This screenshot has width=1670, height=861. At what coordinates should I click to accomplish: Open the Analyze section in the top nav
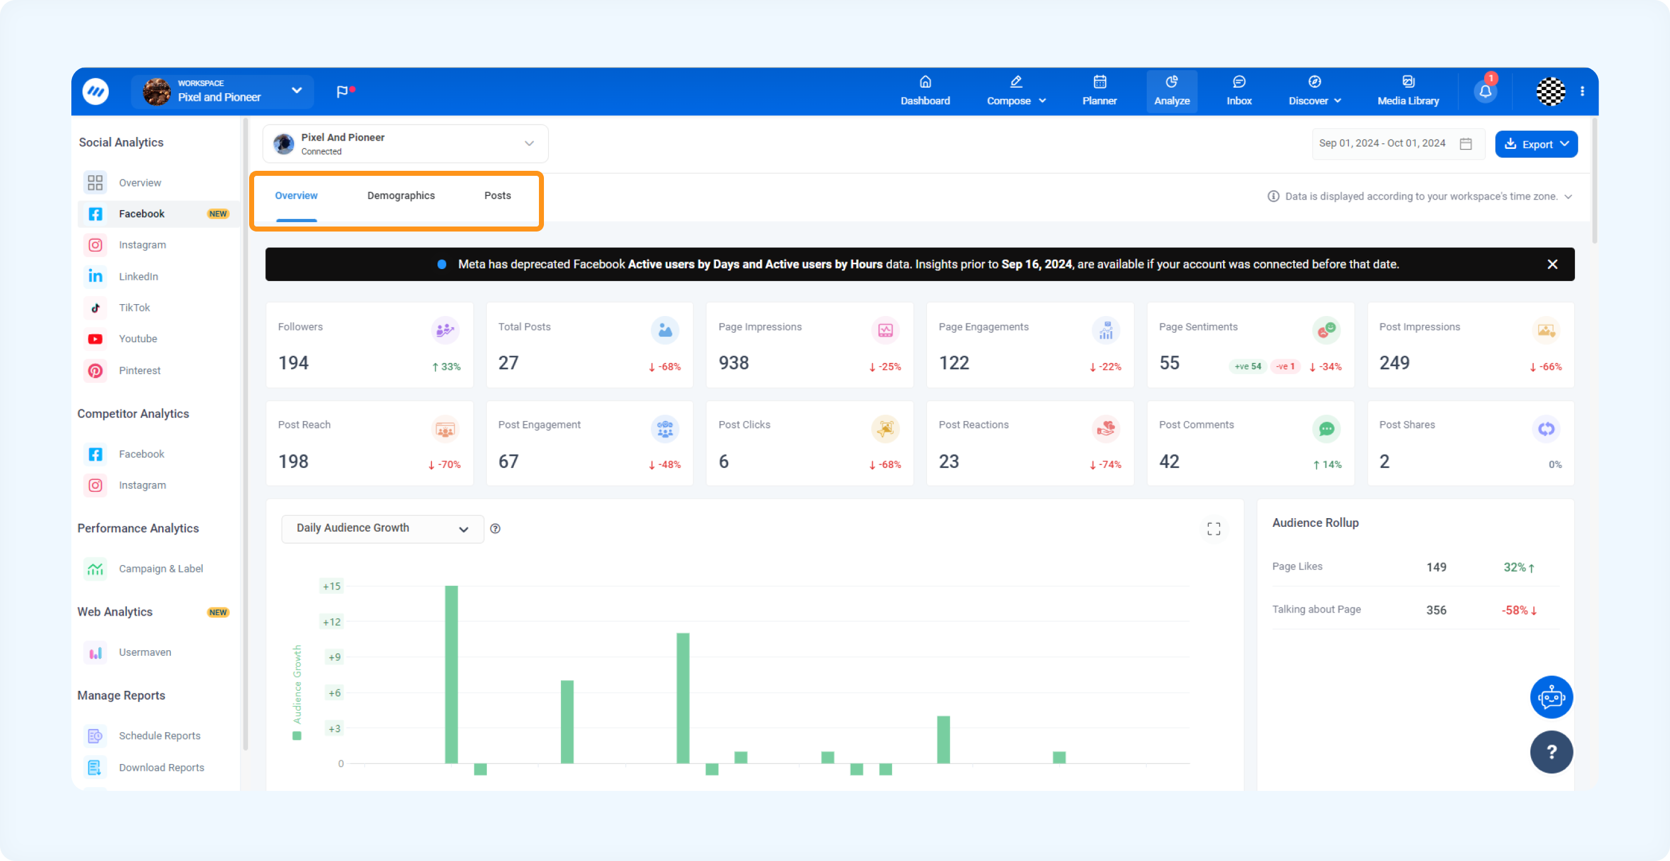pyautogui.click(x=1172, y=91)
